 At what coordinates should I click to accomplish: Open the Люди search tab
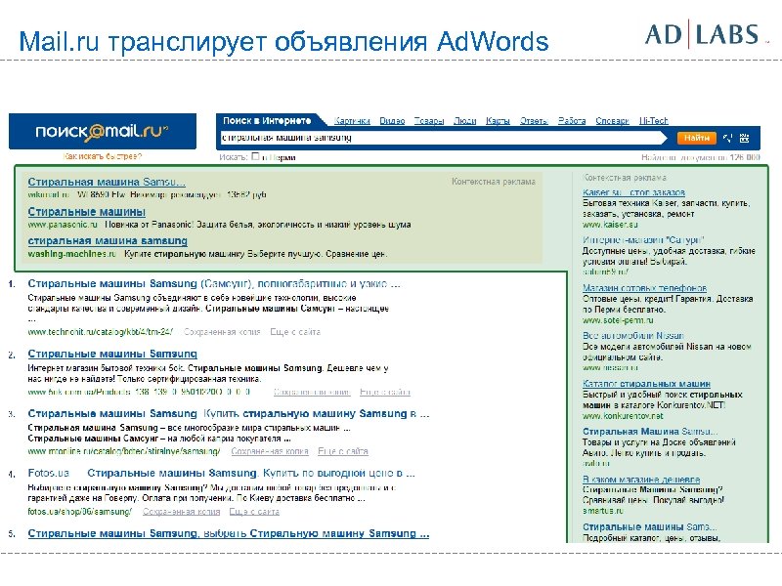pos(465,120)
